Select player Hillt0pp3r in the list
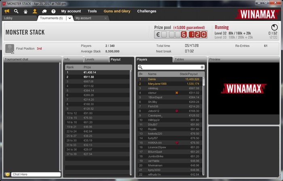Image resolution: width=283 pixels, height=181 pixels. point(170,120)
